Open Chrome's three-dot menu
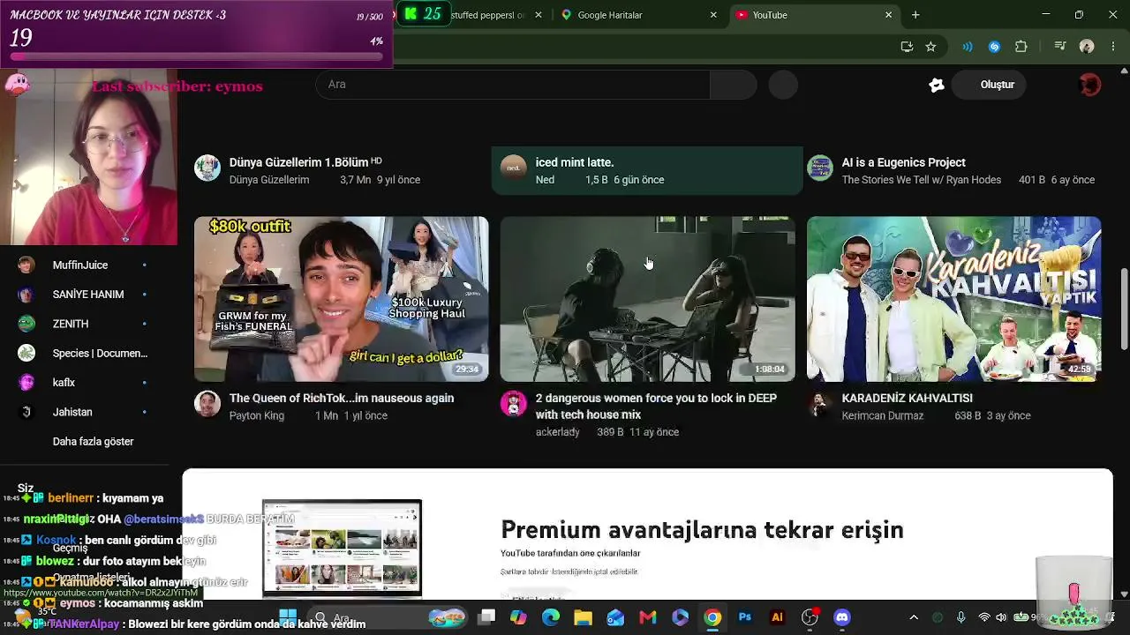 pos(1112,47)
